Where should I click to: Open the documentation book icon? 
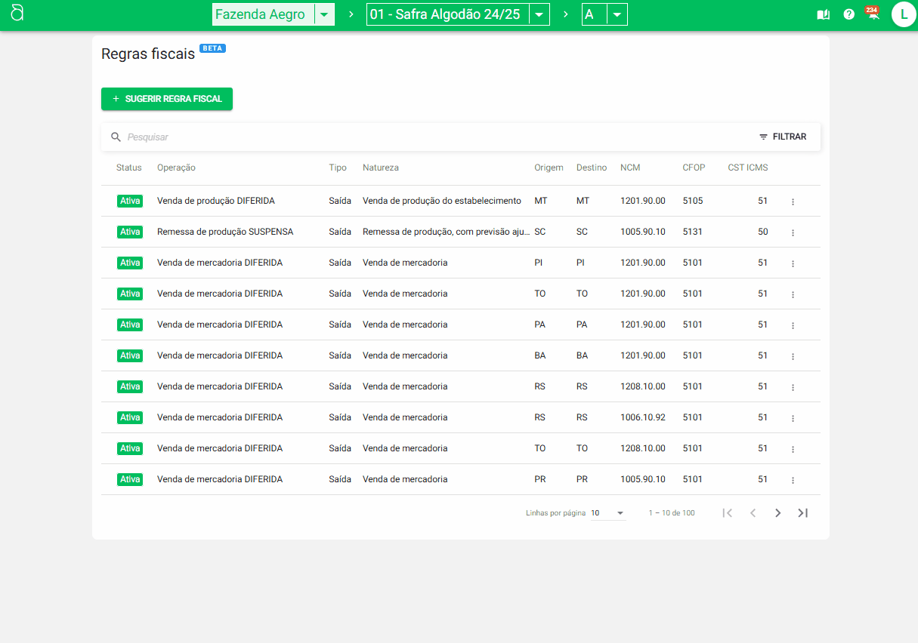824,14
